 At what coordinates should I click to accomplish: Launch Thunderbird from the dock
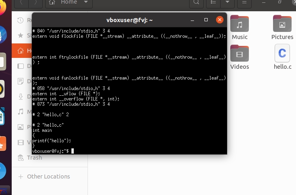3,35
